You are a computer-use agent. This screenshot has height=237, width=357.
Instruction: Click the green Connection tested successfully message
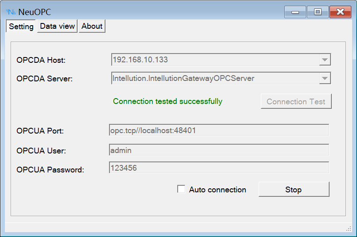(x=167, y=101)
